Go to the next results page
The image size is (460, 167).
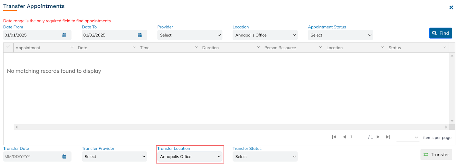pyautogui.click(x=378, y=137)
